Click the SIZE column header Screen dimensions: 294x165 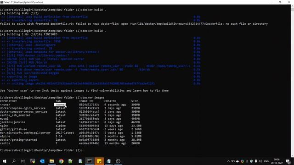[x=135, y=101]
